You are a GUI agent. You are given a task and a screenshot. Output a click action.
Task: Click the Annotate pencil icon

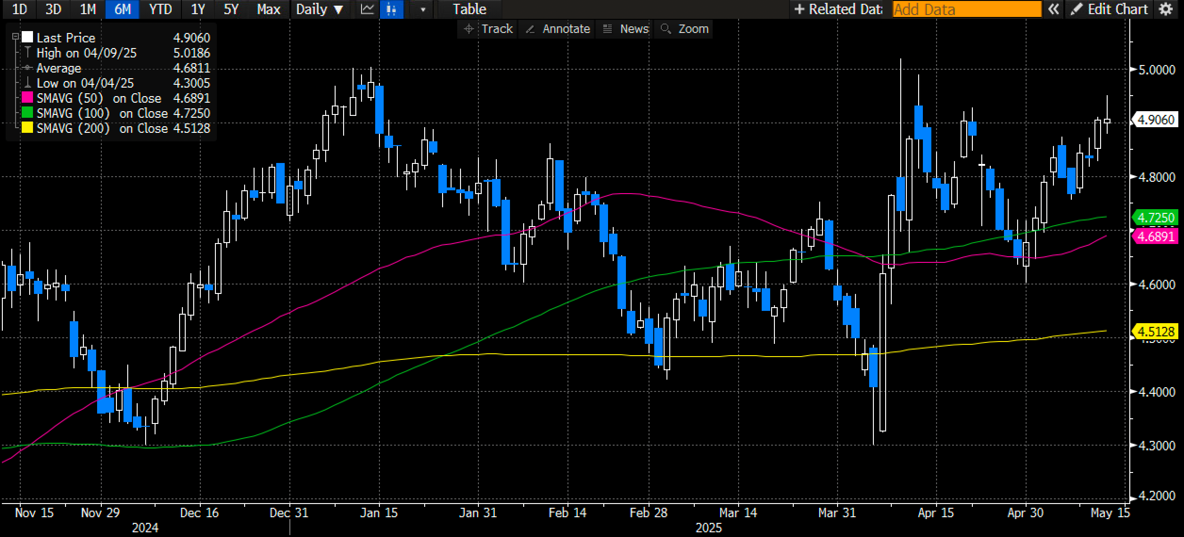pyautogui.click(x=530, y=29)
